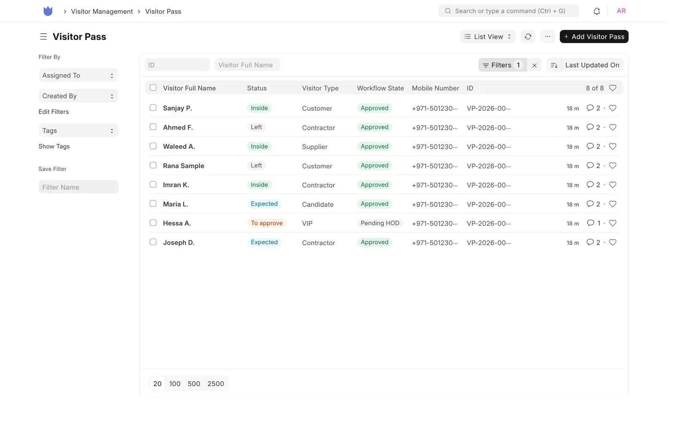The width and height of the screenshot is (674, 421).
Task: Clear applied filters with the X icon
Action: [534, 65]
